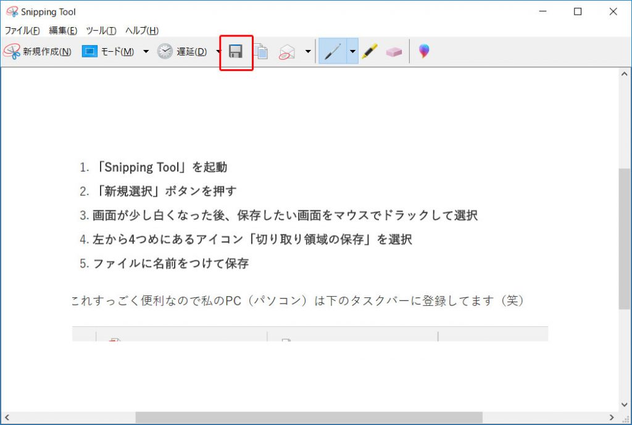Select the Eraser tool
The width and height of the screenshot is (632, 425).
394,51
